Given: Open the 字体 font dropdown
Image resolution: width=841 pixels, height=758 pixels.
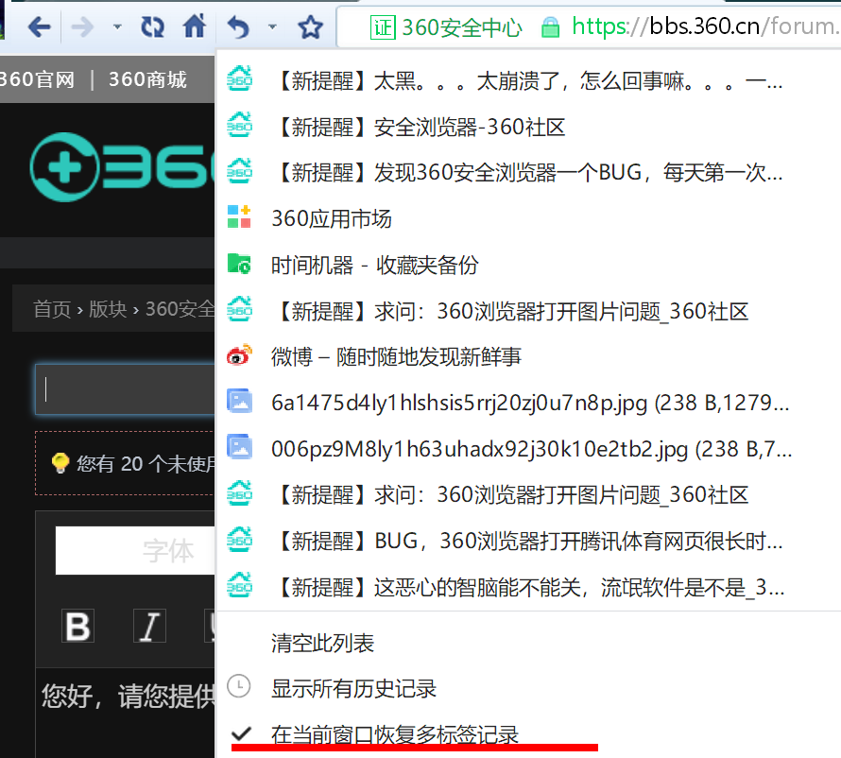Looking at the screenshot, I should pos(135,550).
